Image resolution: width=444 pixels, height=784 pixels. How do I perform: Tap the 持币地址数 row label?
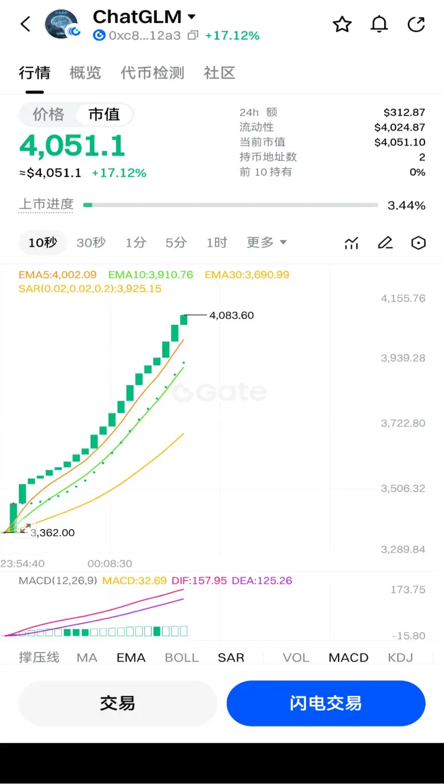[268, 157]
